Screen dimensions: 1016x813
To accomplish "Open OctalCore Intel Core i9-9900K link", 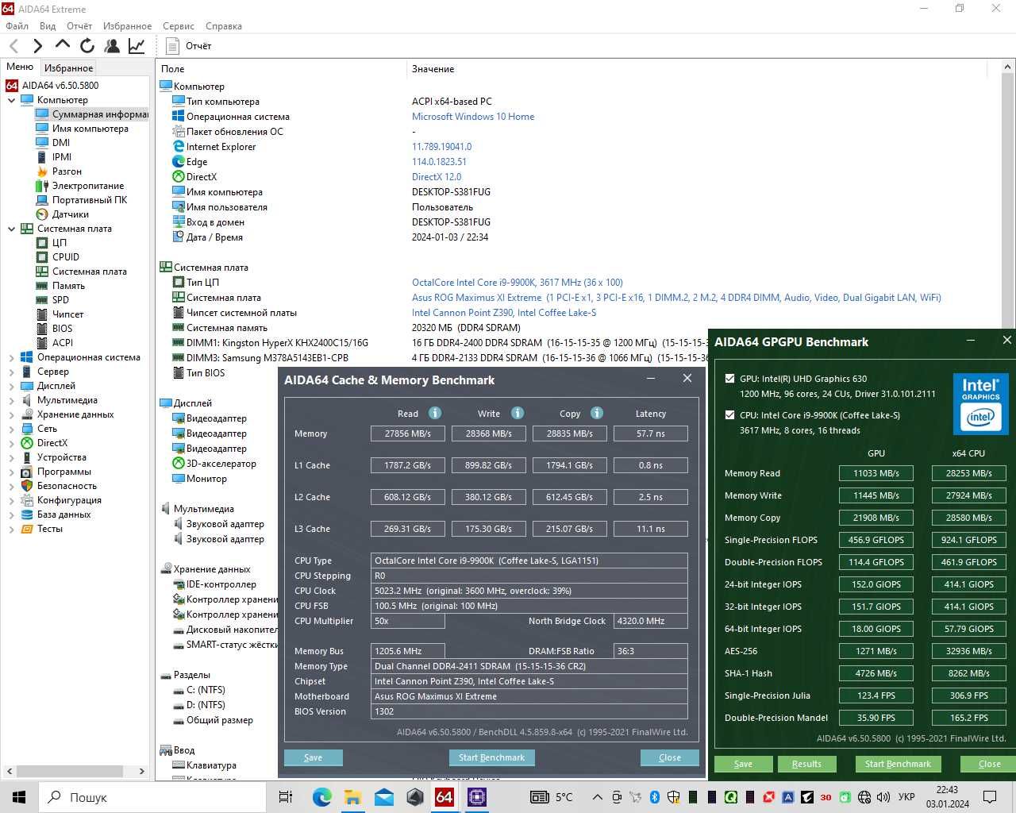I will (x=518, y=283).
